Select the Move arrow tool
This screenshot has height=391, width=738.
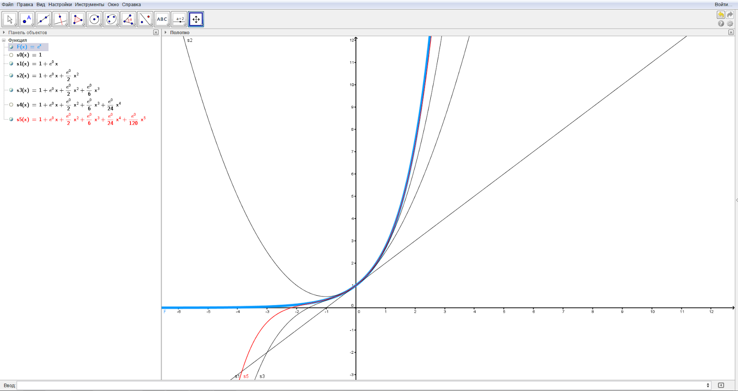(x=10, y=19)
